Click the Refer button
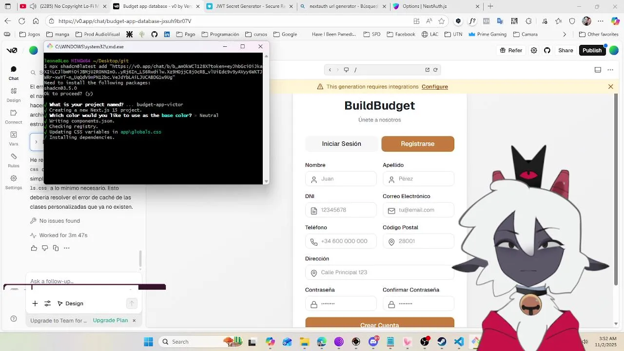The height and width of the screenshot is (351, 624). tap(511, 50)
